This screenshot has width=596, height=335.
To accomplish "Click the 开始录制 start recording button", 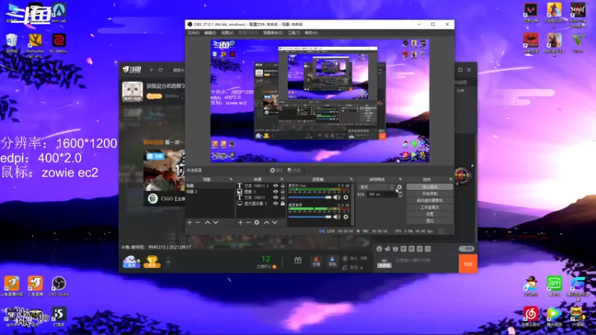I will click(x=430, y=194).
